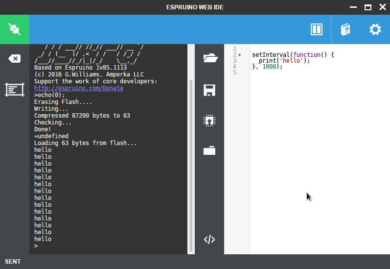390x269 pixels.
Task: Click the 'Checking...' terminal line
Action: pos(53,122)
